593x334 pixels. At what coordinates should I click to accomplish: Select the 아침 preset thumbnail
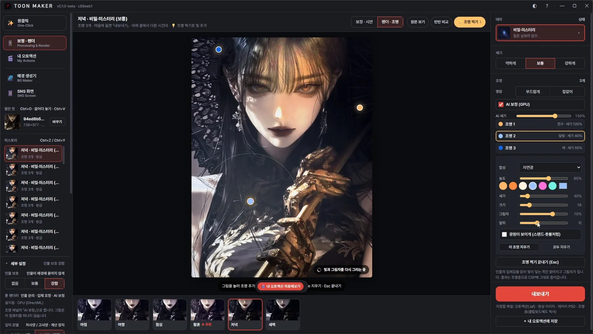pyautogui.click(x=95, y=314)
